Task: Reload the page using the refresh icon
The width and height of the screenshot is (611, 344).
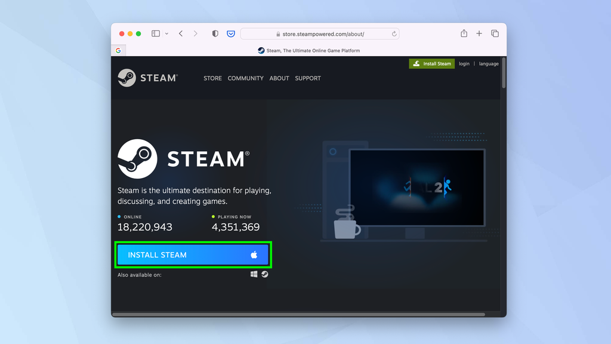Action: tap(394, 34)
